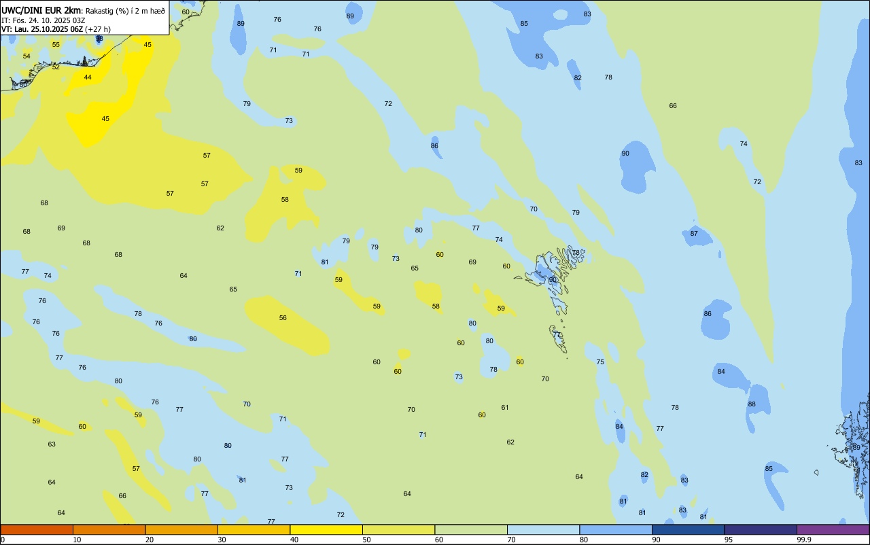
Task: Click the "UWC/DINI EUR 2km" title text
Action: tap(41, 10)
